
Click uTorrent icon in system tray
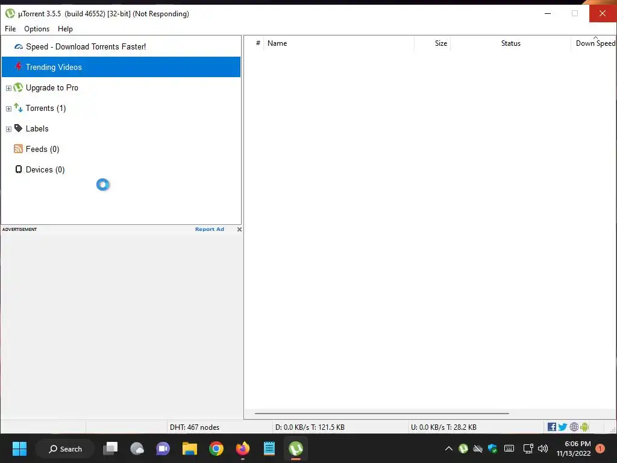[463, 449]
